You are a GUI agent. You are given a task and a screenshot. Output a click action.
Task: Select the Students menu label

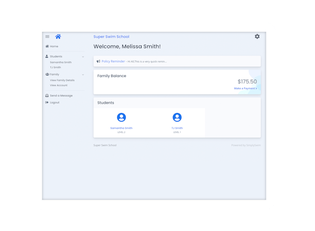tap(56, 56)
